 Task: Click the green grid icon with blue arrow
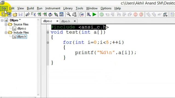[39, 14]
